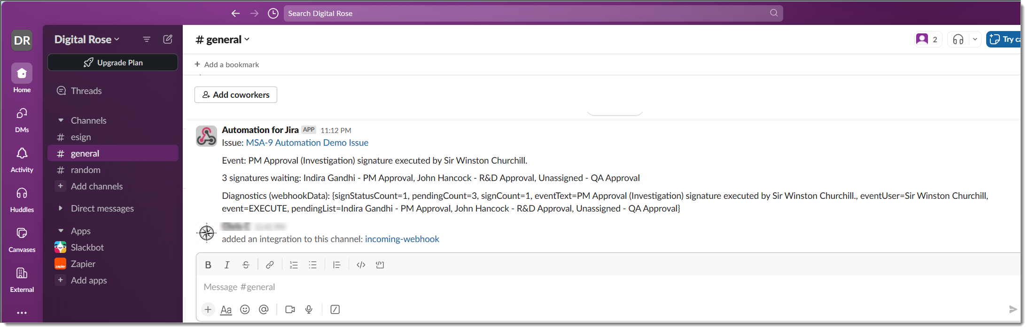The image size is (1028, 330).
Task: Toggle bold formatting
Action: pos(208,265)
